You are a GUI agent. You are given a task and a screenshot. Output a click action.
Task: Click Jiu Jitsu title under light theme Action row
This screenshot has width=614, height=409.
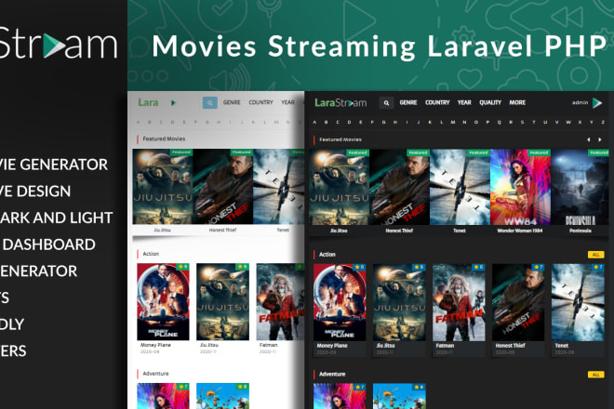point(209,345)
